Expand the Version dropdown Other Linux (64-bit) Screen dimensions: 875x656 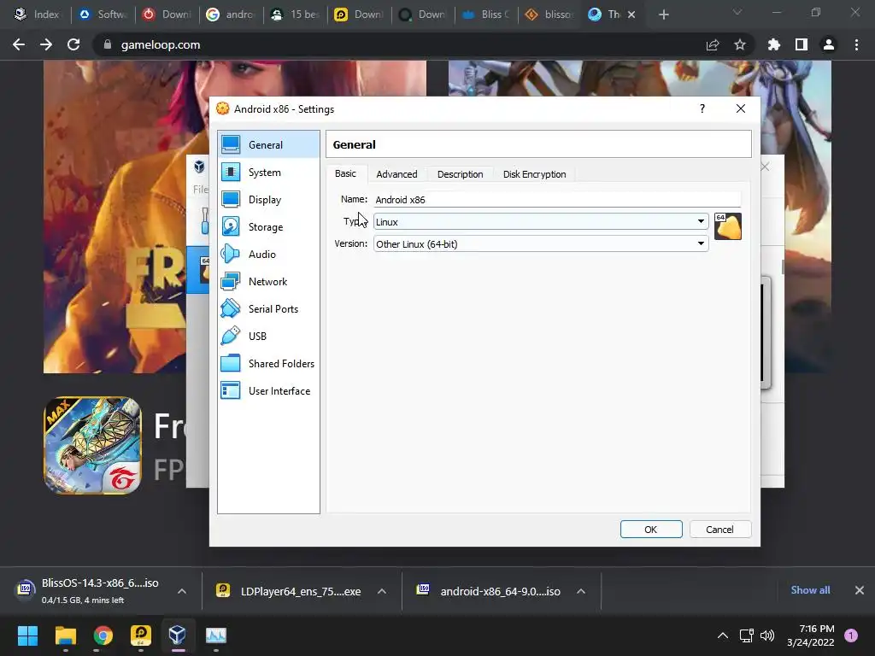(x=541, y=243)
